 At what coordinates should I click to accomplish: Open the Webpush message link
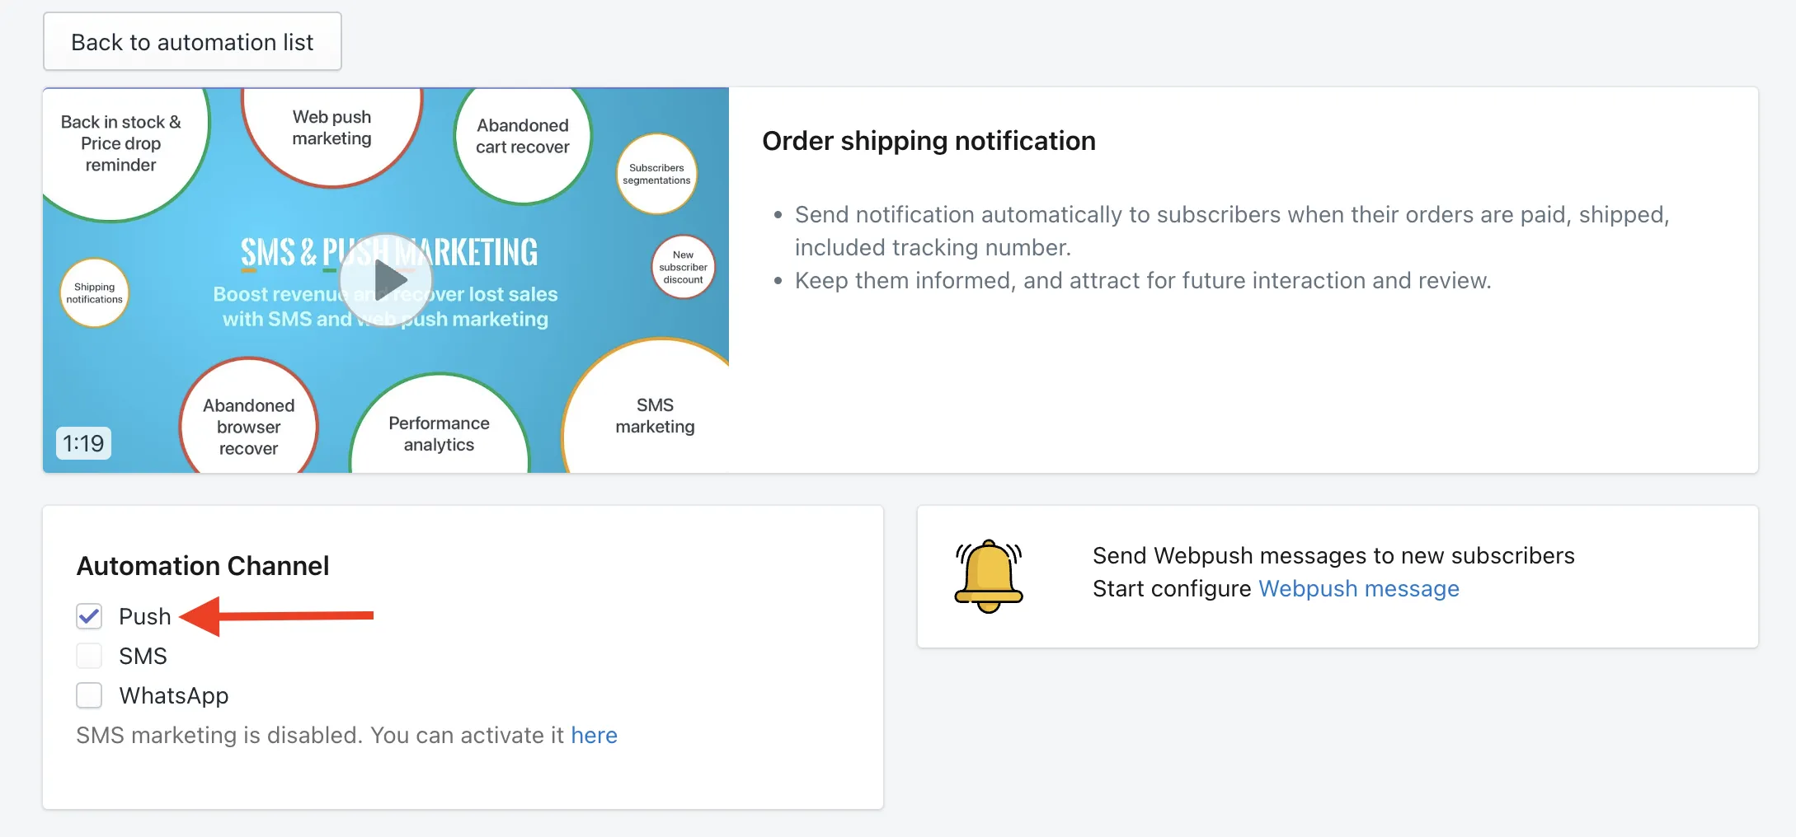pyautogui.click(x=1358, y=588)
